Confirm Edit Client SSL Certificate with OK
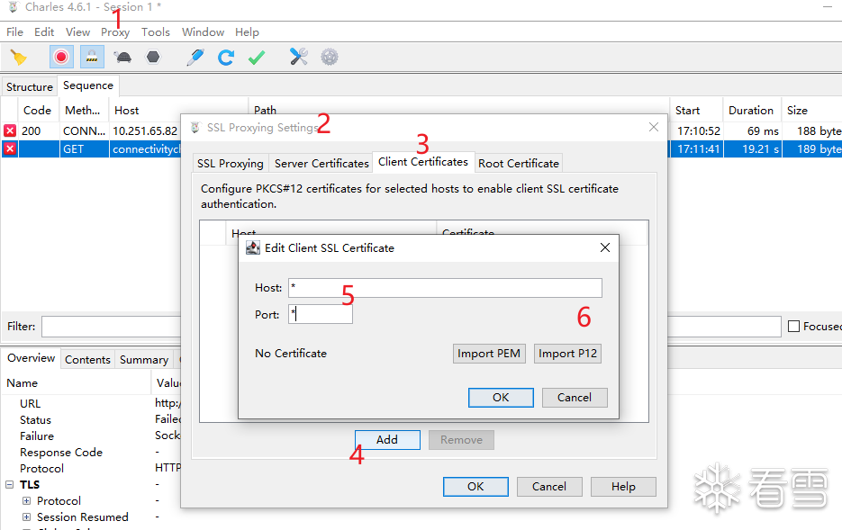 tap(501, 398)
